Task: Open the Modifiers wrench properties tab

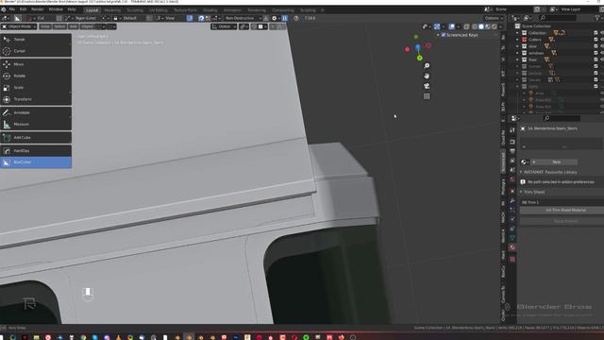Action: pyautogui.click(x=512, y=200)
